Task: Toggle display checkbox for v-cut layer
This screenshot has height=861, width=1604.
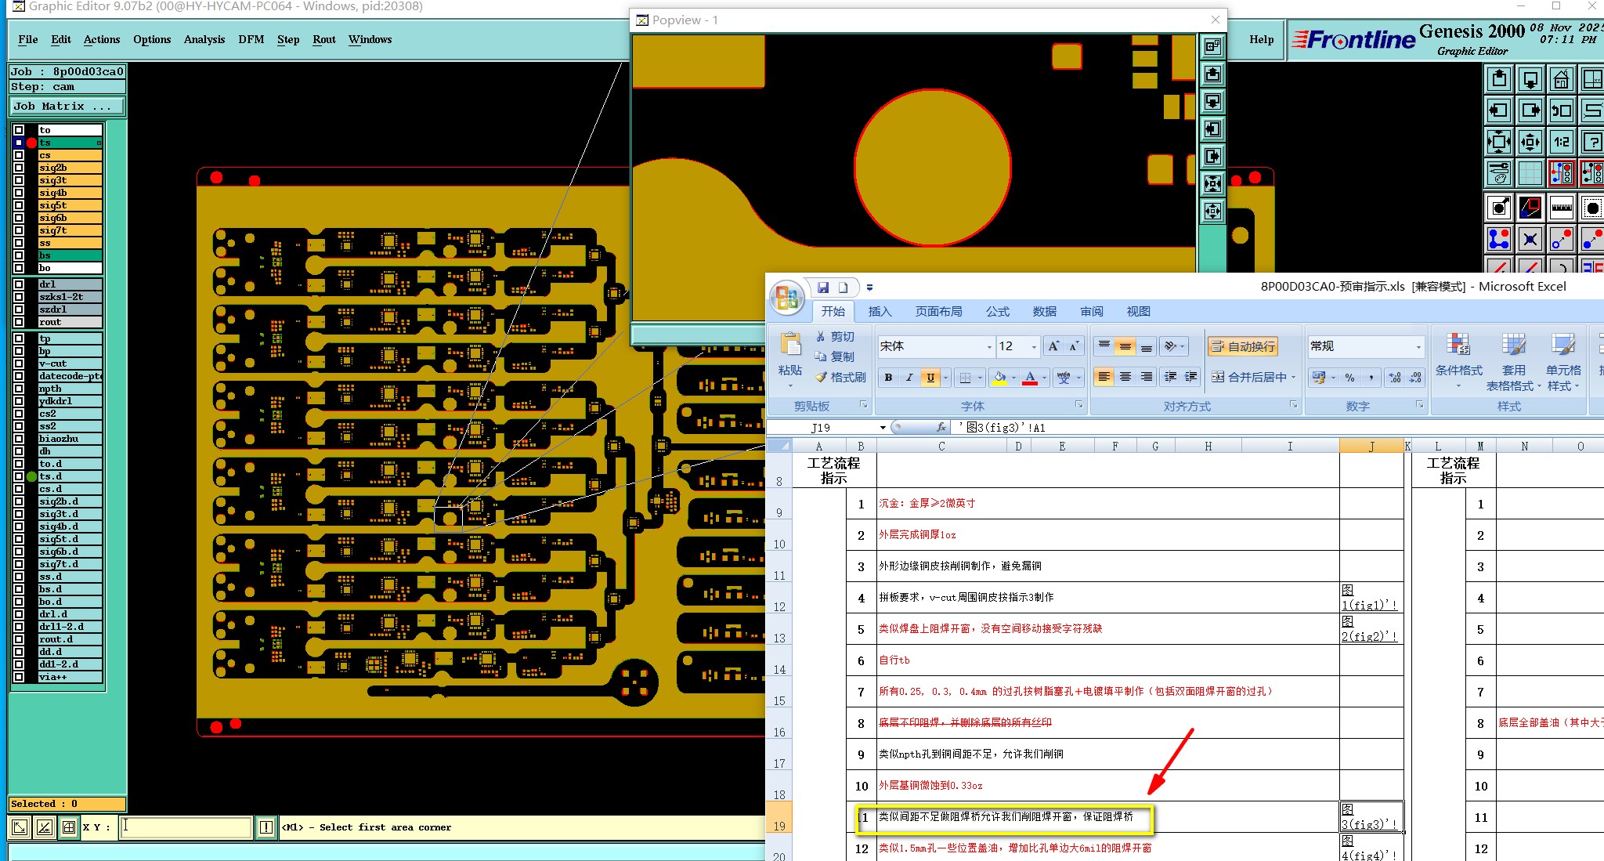Action: pyautogui.click(x=19, y=364)
